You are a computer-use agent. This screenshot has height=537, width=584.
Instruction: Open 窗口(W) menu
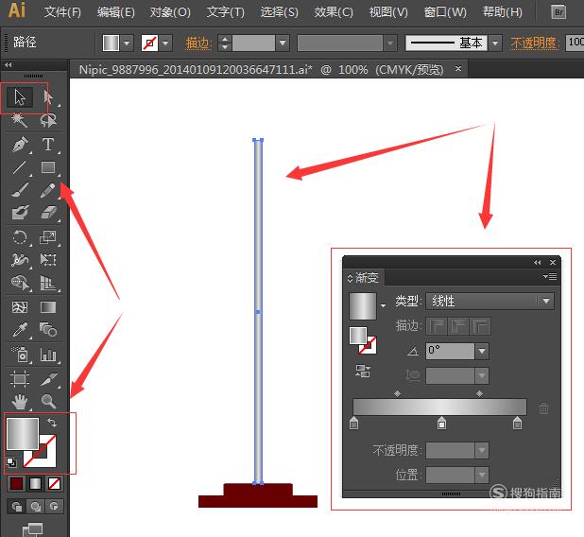[445, 12]
